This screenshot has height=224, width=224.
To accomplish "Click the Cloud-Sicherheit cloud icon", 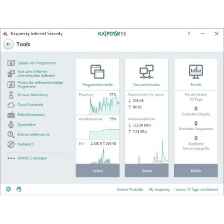I will (11, 105).
